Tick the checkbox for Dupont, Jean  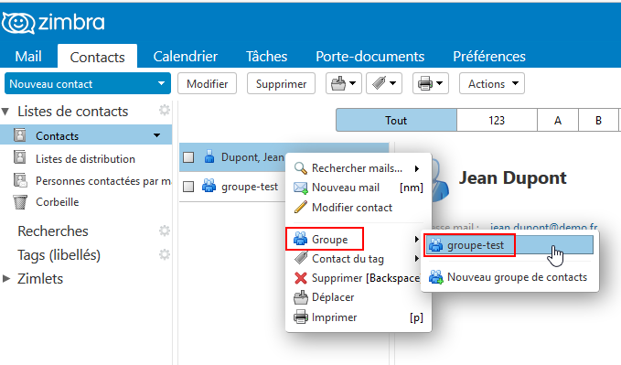tap(188, 157)
